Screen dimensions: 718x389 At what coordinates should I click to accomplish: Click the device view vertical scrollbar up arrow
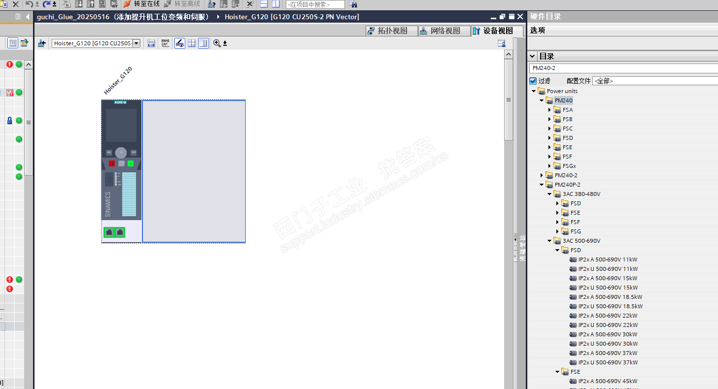pyautogui.click(x=509, y=55)
